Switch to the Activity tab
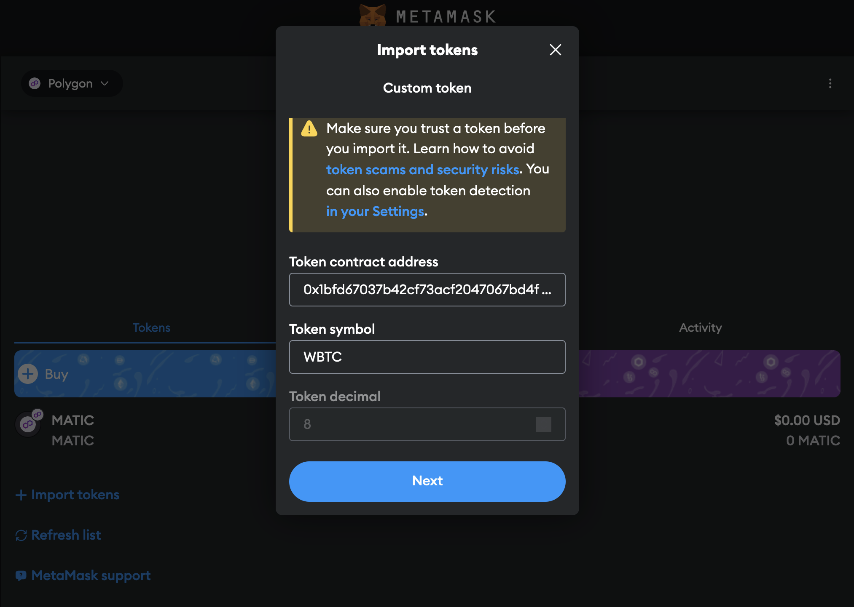This screenshot has height=607, width=854. click(700, 327)
